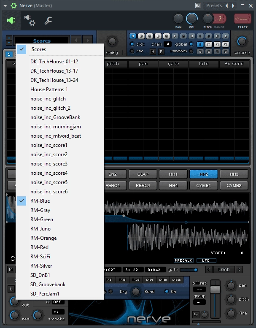The image size is (256, 328).
Task: Click the M mute button
Action: tap(11, 270)
